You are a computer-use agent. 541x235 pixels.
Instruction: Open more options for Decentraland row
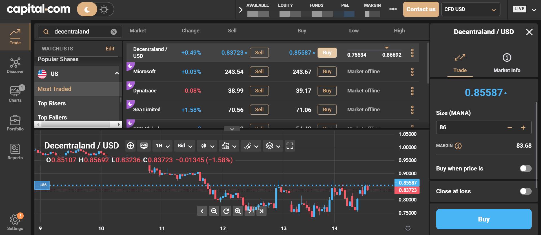tap(412, 53)
